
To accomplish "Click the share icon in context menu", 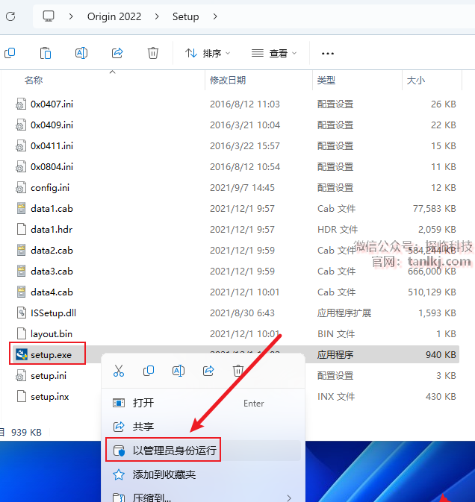I will pyautogui.click(x=208, y=371).
